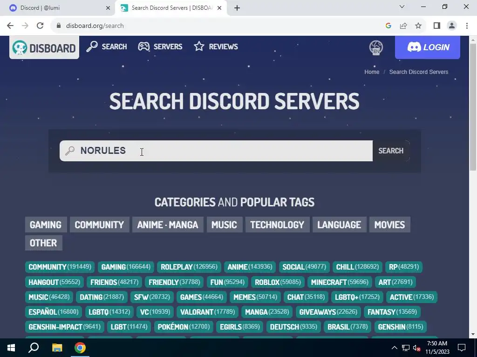
Task: Open notification center
Action: click(x=462, y=348)
